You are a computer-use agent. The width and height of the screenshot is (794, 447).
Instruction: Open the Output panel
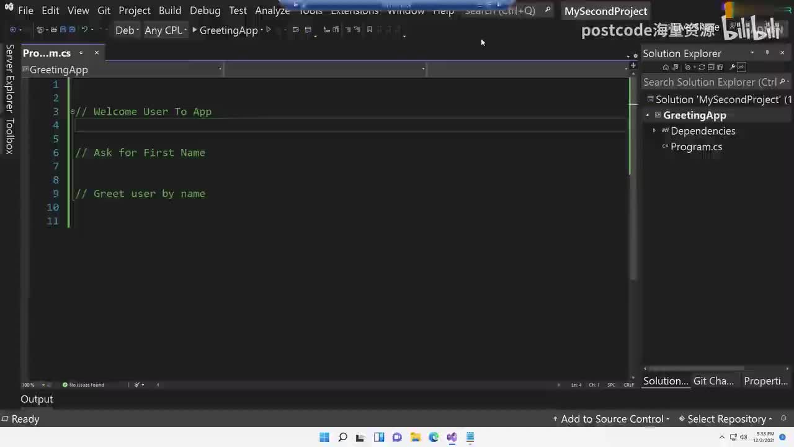click(37, 399)
